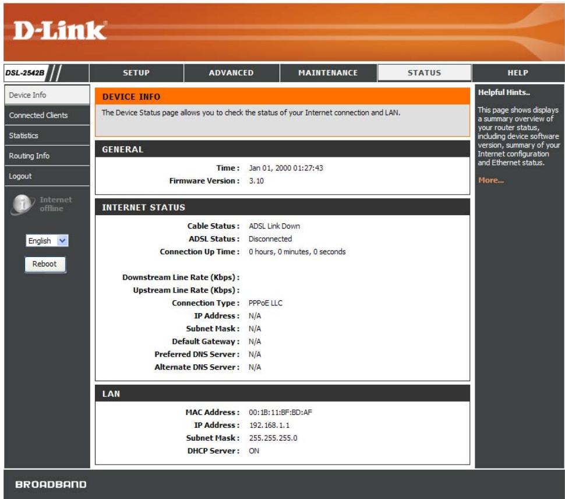Click the BROADBAND footer text
Screen dimensions: 565x499
[x=51, y=484]
